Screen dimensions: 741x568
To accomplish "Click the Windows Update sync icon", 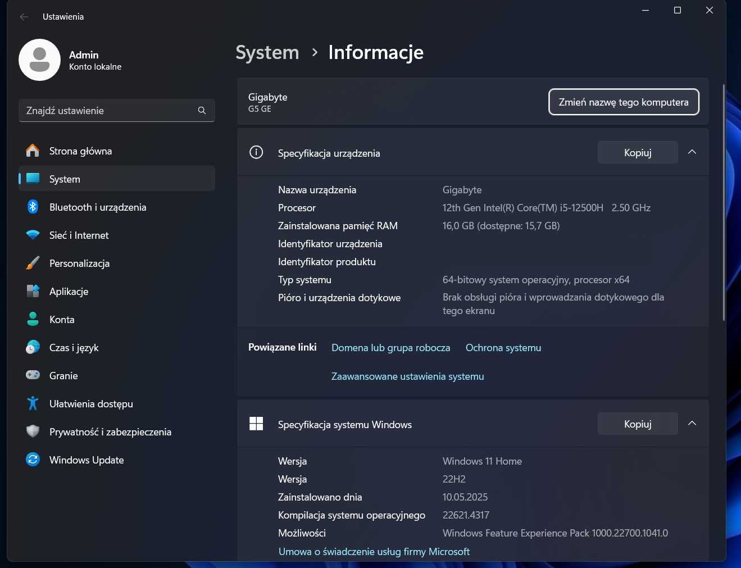I will click(33, 460).
